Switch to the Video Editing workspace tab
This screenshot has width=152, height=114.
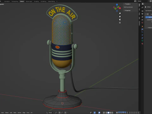51,1
